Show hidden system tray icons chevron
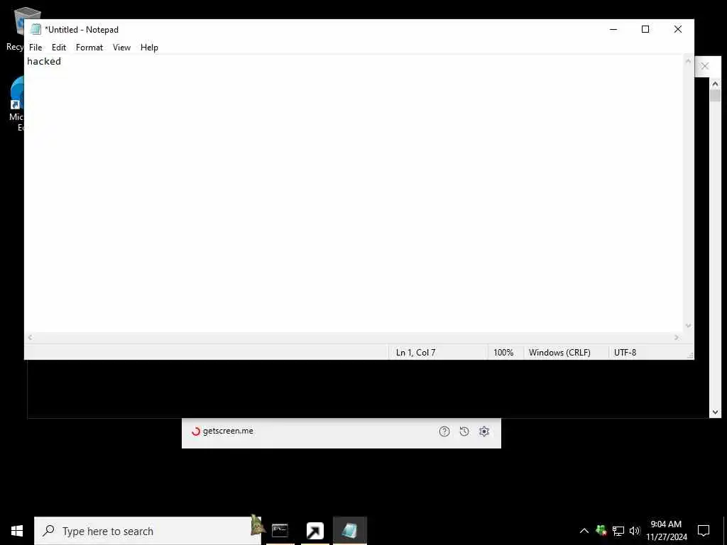The width and height of the screenshot is (727, 545). [584, 531]
